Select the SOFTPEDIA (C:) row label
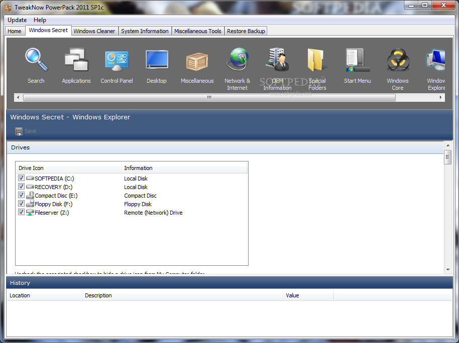The image size is (459, 343). click(x=54, y=179)
